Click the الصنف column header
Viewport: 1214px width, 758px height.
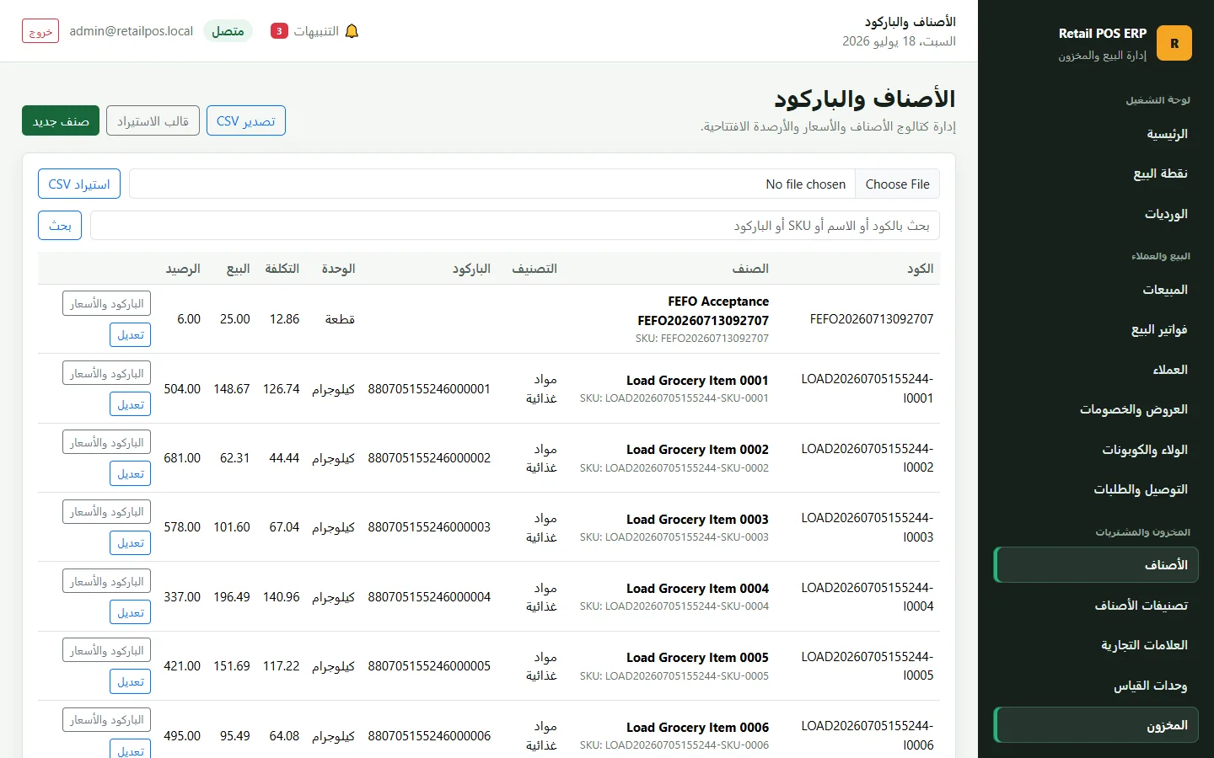point(750,268)
